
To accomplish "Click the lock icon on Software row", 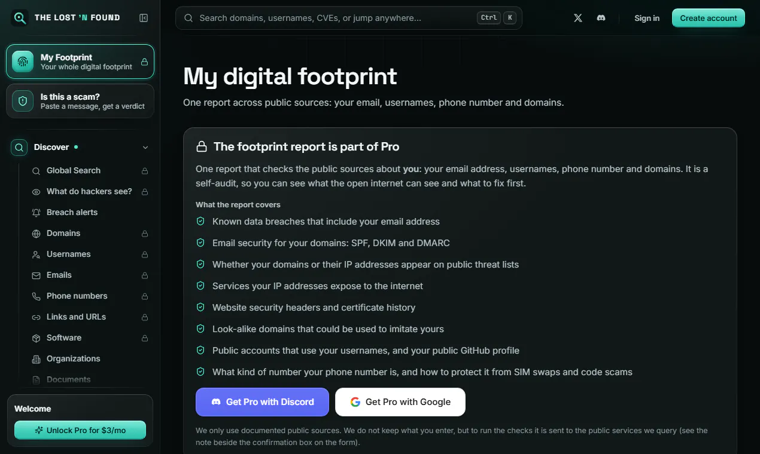I will pos(145,338).
